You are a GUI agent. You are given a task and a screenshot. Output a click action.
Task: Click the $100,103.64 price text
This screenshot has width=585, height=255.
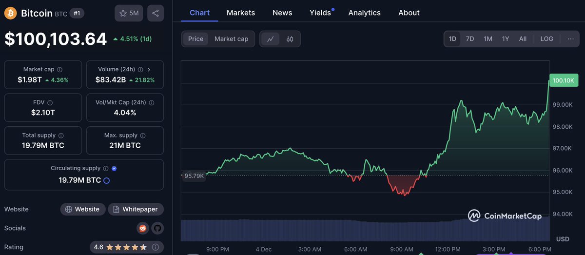pos(56,39)
